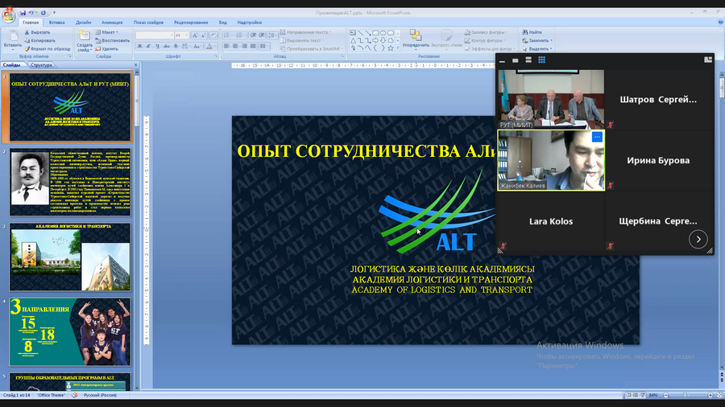
Task: Increase list indent level
Action: 262,35
